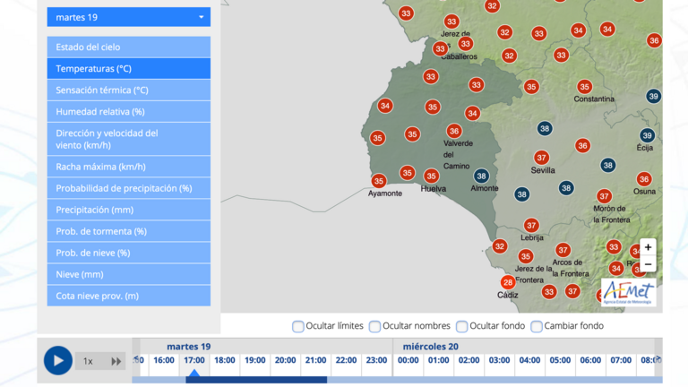Click the 38 temperature marker at Almonte
The height and width of the screenshot is (387, 688).
click(x=482, y=176)
